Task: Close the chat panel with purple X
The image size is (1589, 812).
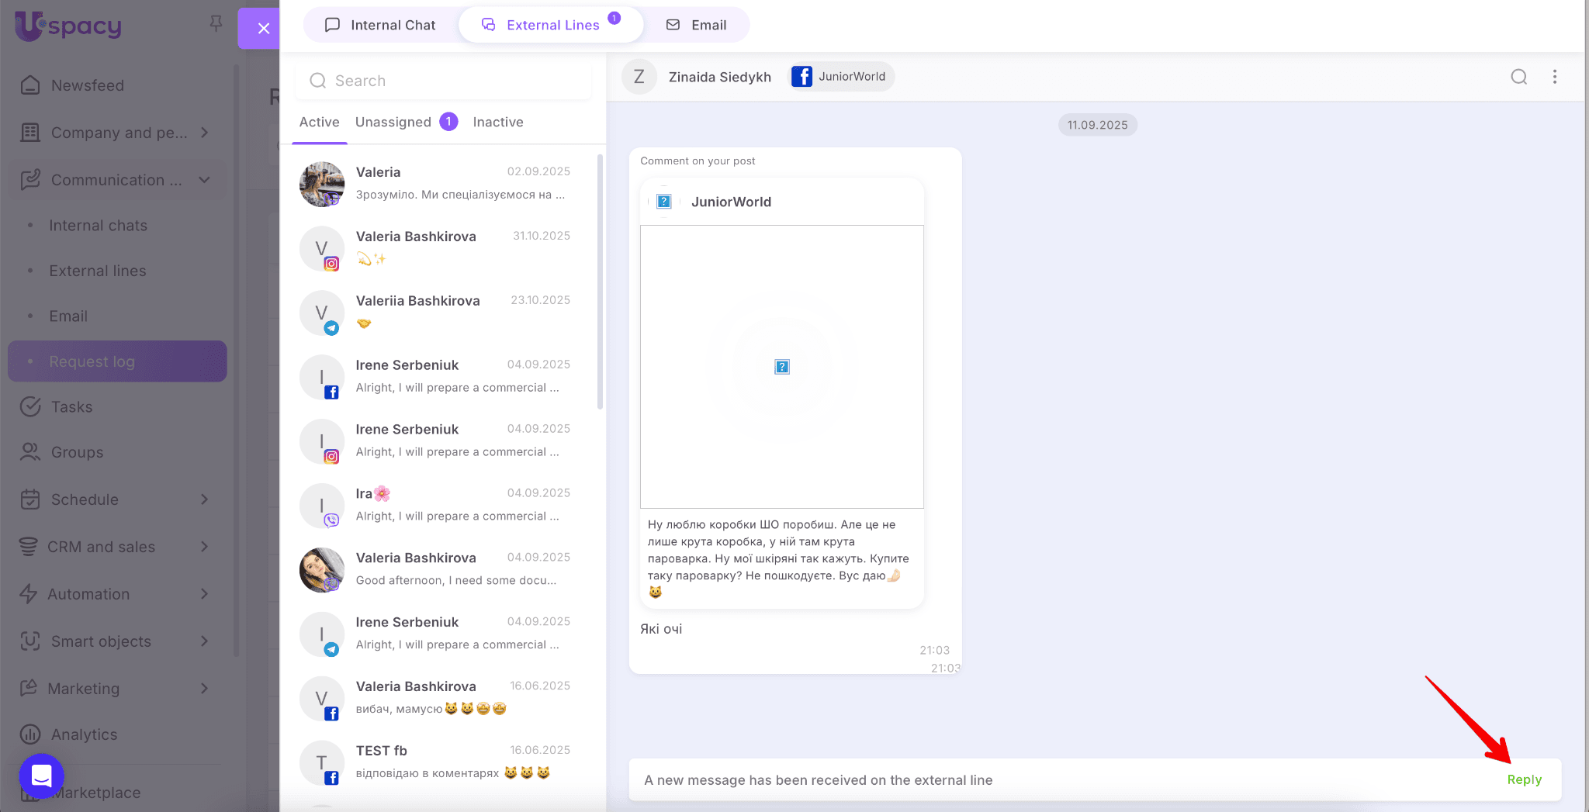Action: pos(263,29)
